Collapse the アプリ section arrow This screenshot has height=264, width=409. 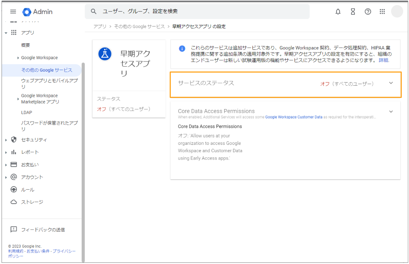pyautogui.click(x=6, y=33)
